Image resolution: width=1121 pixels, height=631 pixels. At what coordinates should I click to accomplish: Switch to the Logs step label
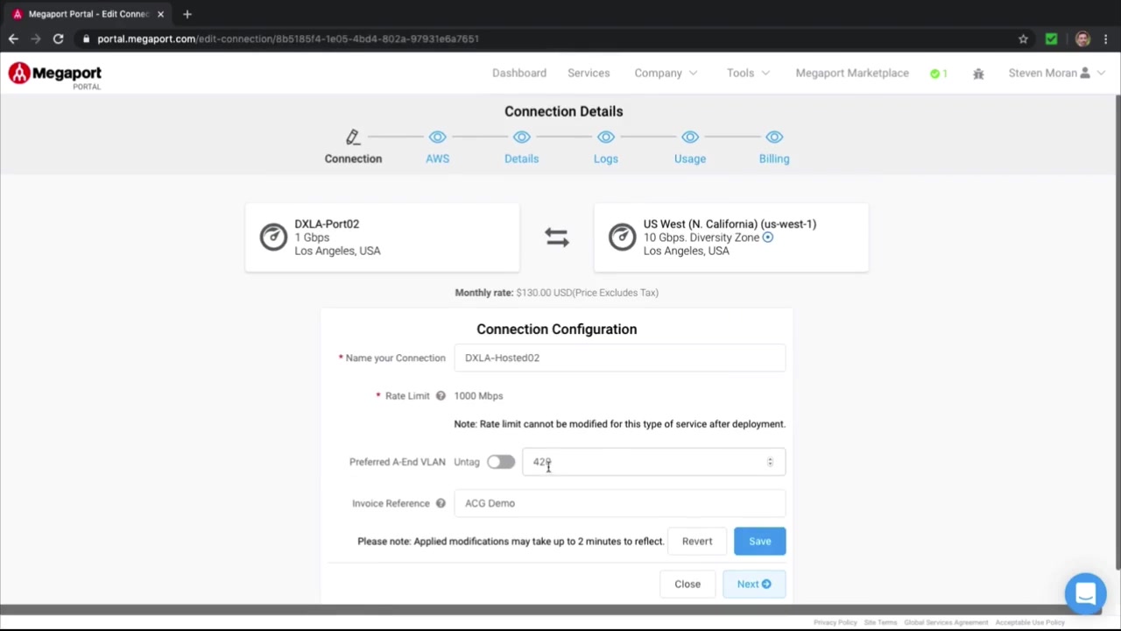pyautogui.click(x=605, y=159)
